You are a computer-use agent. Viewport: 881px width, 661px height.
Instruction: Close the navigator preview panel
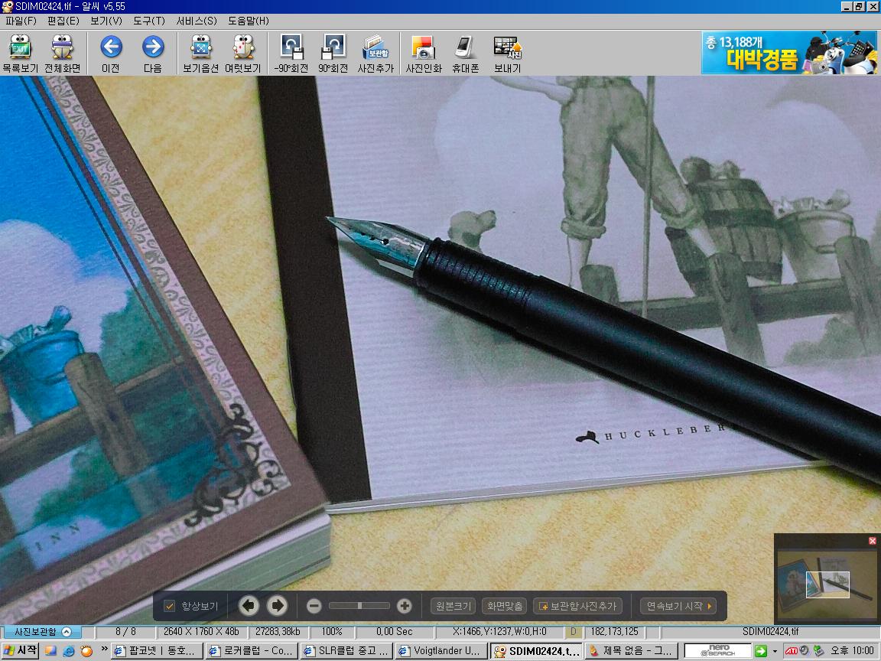click(873, 541)
